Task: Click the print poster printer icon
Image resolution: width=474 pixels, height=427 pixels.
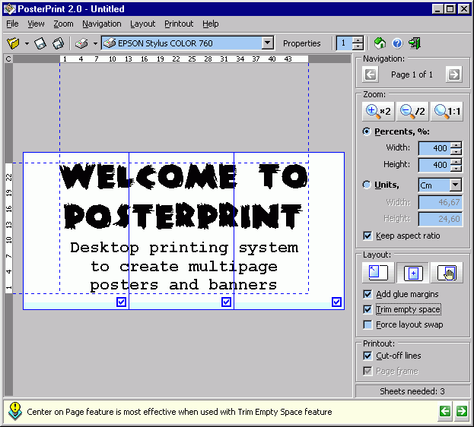Action: 81,43
